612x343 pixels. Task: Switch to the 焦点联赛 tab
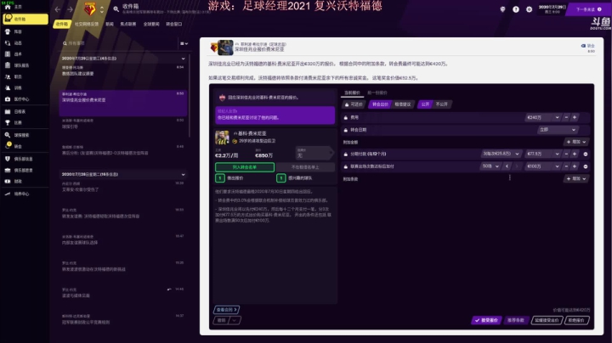coord(128,24)
